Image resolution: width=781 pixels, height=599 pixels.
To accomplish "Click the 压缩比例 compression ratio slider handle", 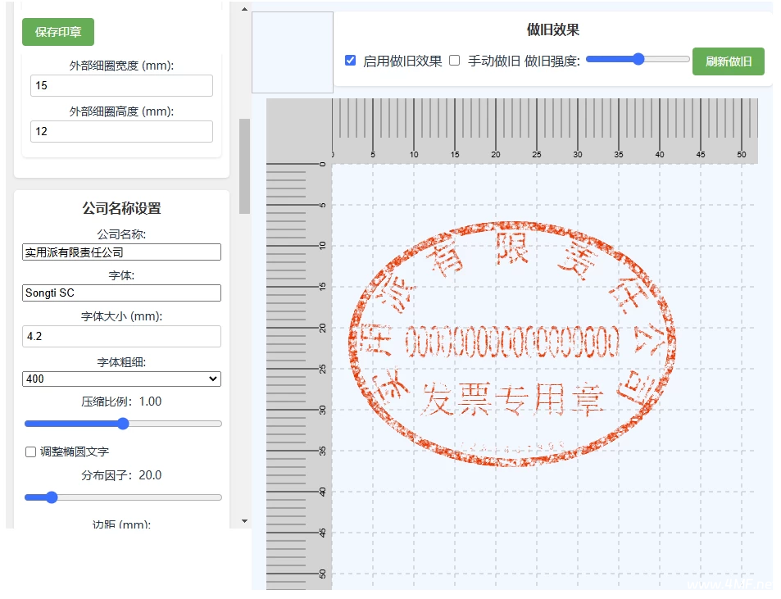I will coord(123,424).
